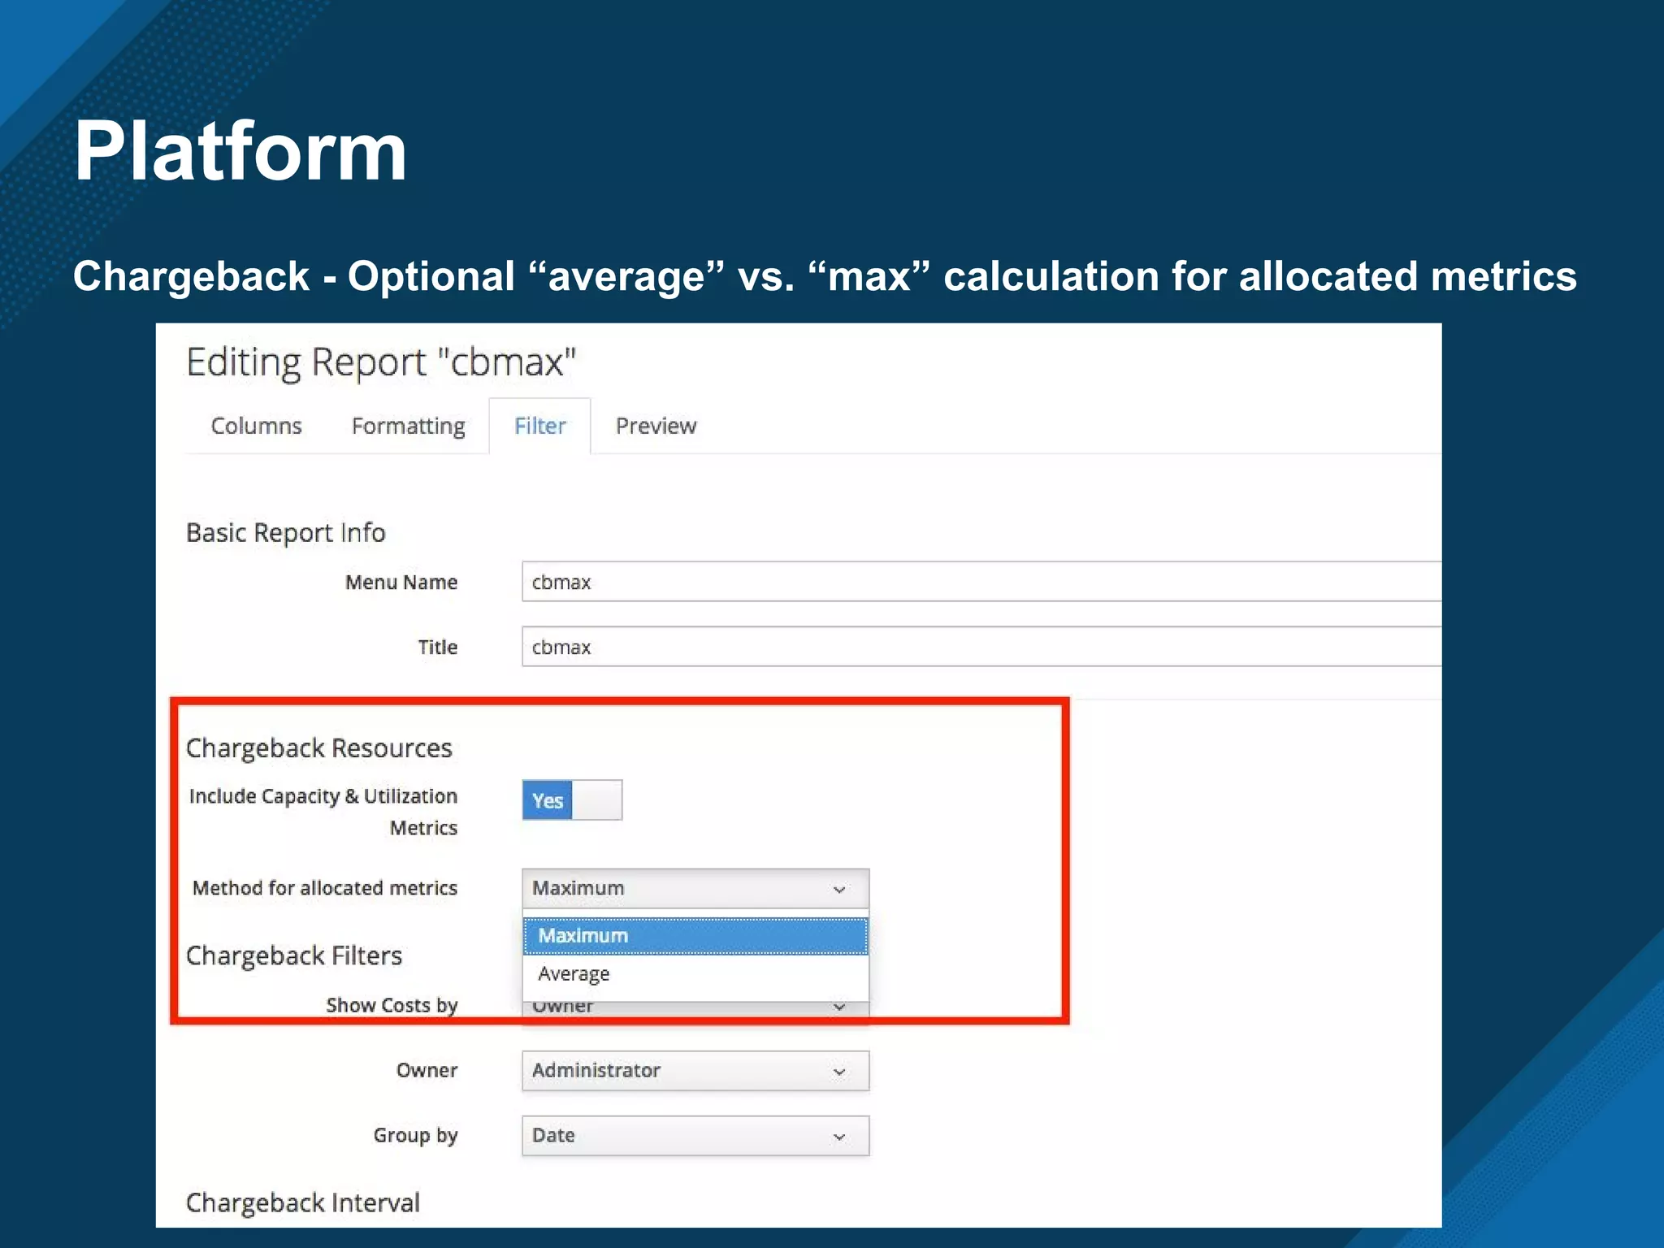
Task: Open Method for allocated metrics dropdown
Action: (695, 888)
